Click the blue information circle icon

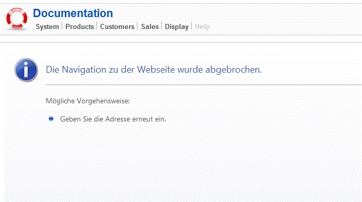pyautogui.click(x=26, y=70)
